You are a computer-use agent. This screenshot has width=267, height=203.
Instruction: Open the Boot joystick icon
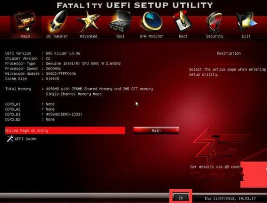pos(183,22)
